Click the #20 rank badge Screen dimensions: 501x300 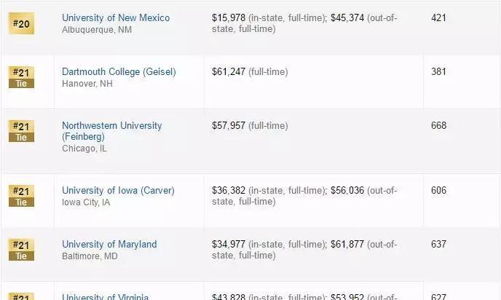pos(21,23)
